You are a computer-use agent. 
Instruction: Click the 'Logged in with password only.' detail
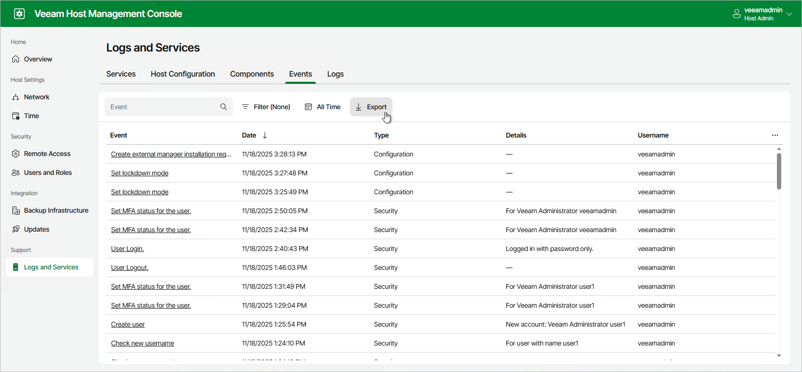[x=549, y=249]
